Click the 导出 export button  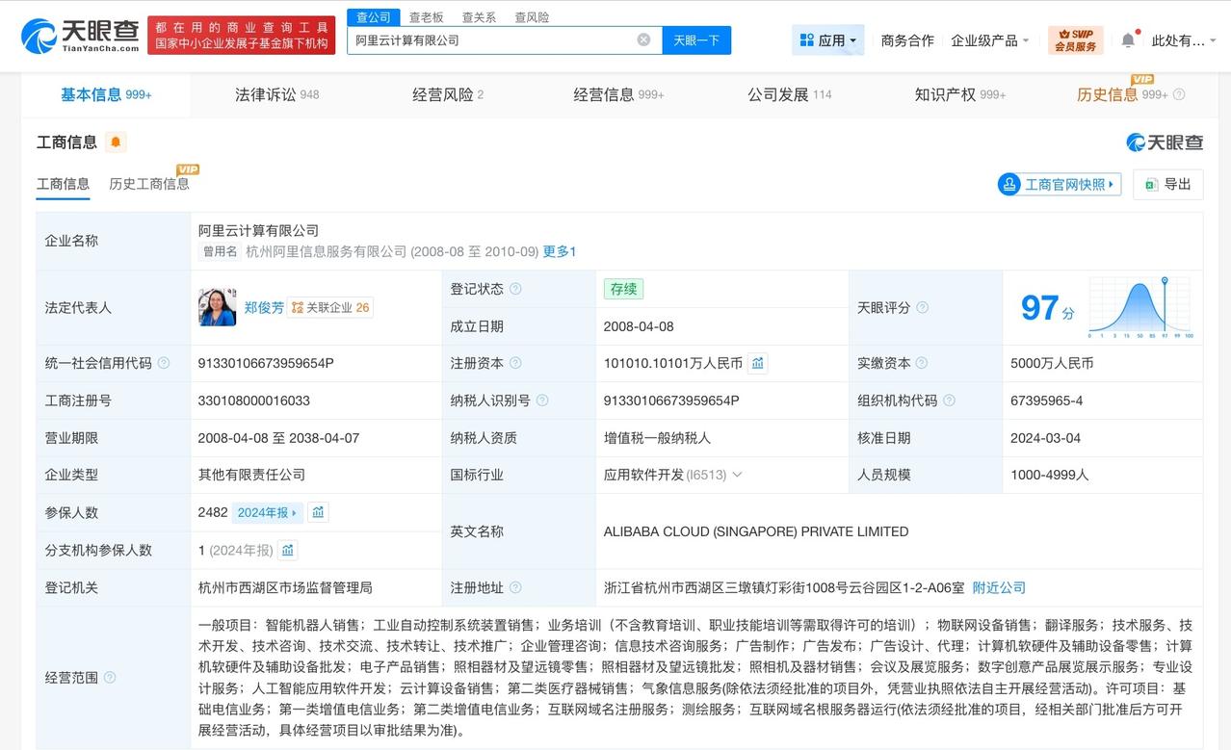click(1167, 184)
